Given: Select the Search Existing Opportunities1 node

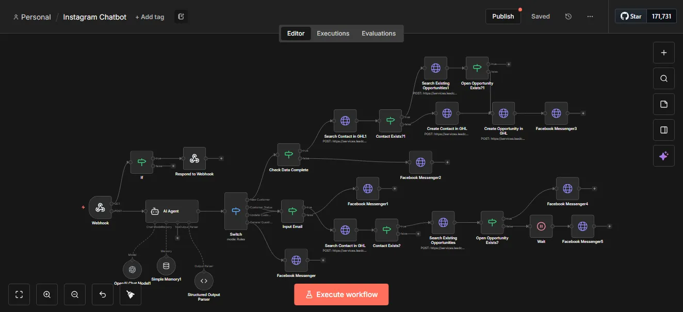Looking at the screenshot, I should (x=435, y=68).
